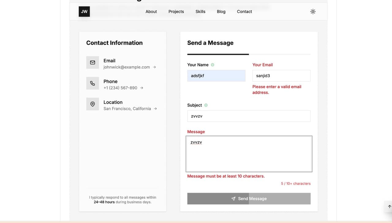
Task: Click into the Your Email field
Action: (x=281, y=76)
